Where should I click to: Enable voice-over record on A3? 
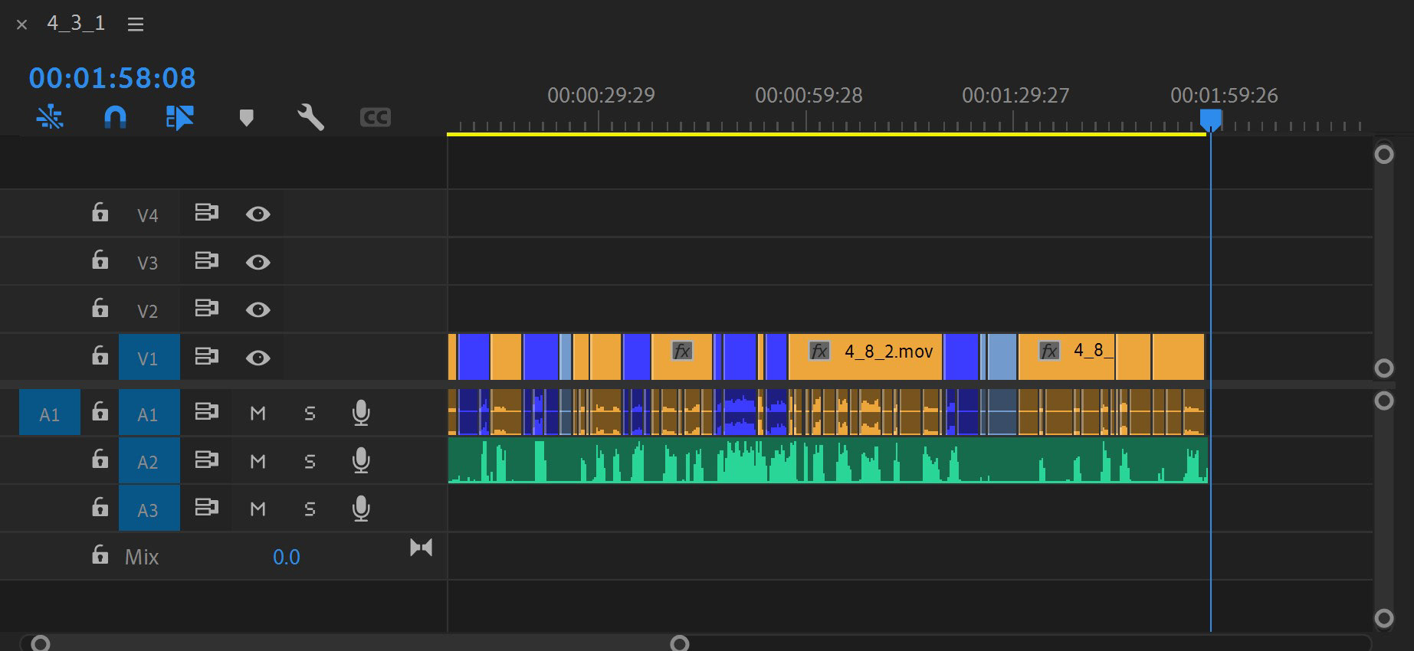361,509
